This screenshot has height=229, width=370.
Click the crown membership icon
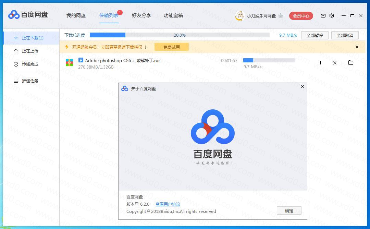pos(281,15)
